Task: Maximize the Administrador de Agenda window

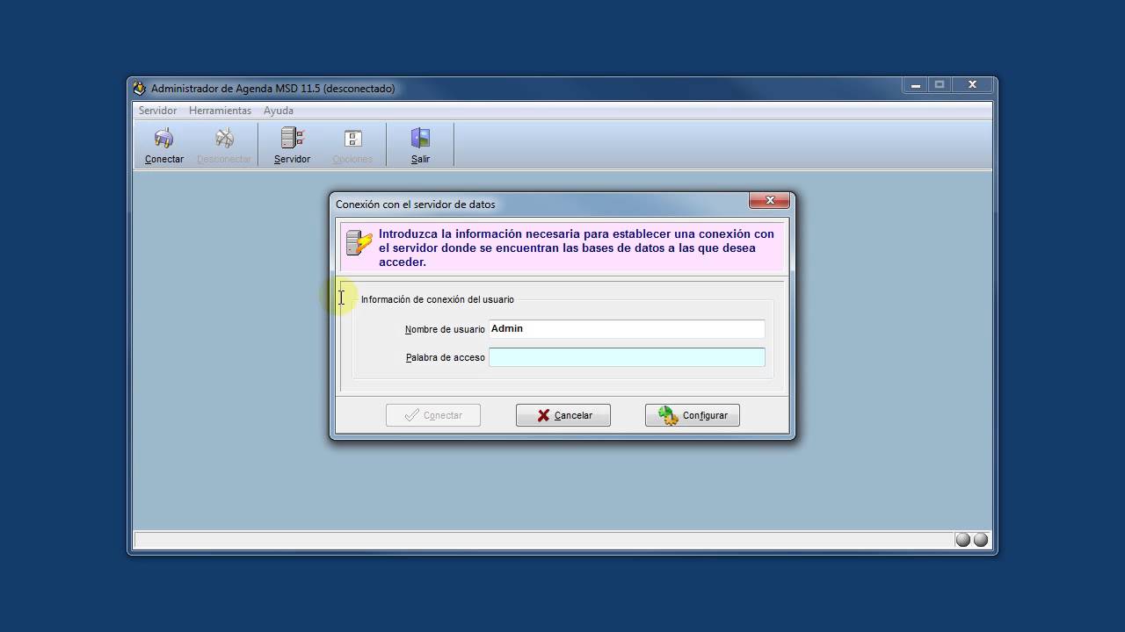Action: [940, 85]
